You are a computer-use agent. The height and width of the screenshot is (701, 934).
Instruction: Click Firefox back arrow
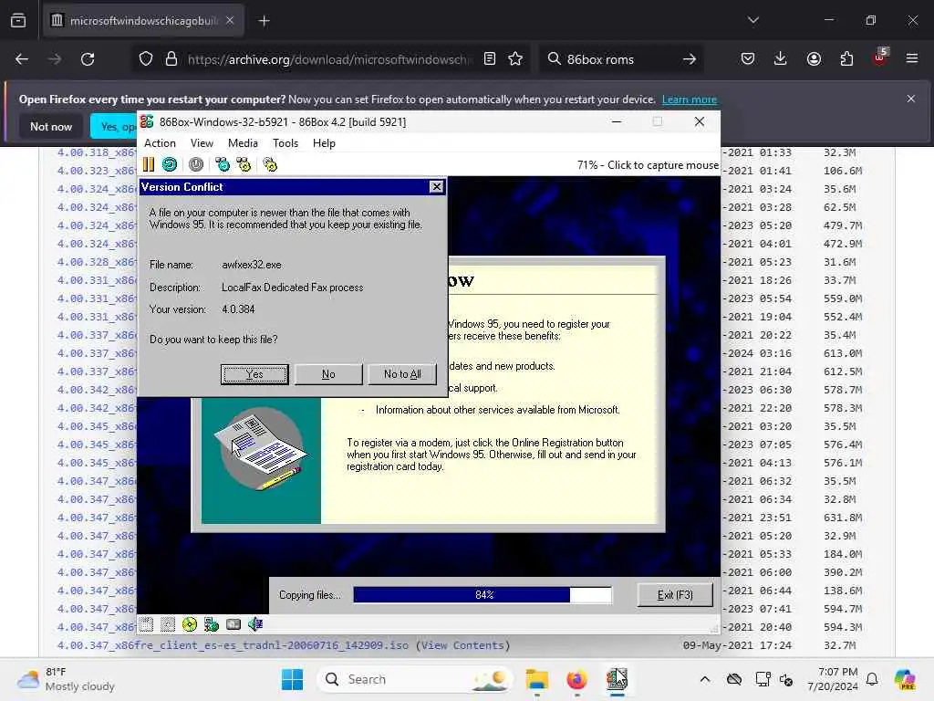22,59
